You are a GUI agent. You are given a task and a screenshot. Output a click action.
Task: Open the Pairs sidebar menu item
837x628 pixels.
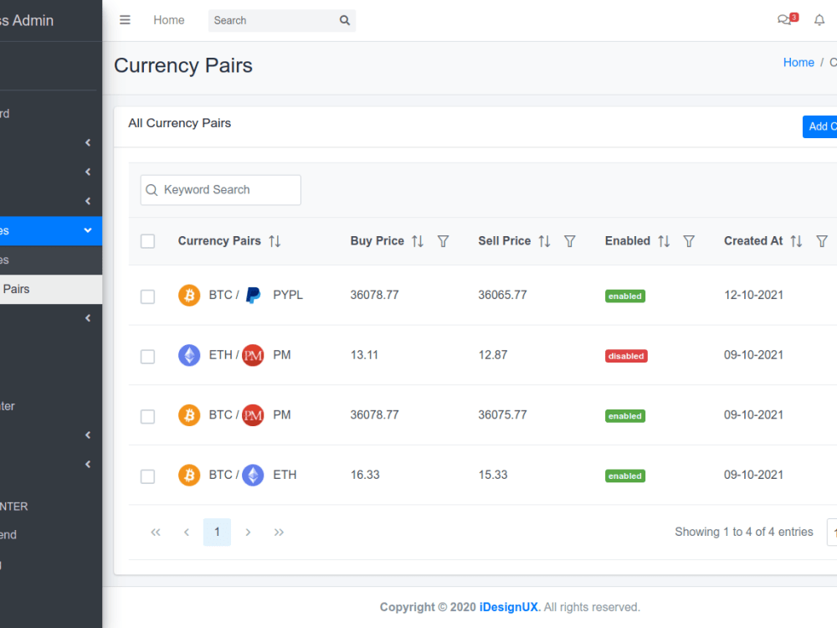[x=51, y=290]
